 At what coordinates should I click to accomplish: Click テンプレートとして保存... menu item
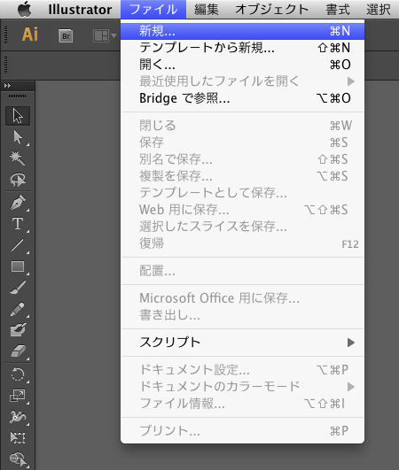pos(243,193)
